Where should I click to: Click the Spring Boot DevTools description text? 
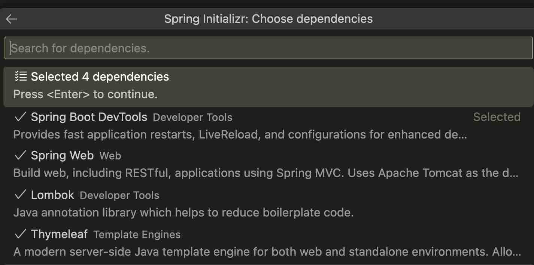coord(240,134)
